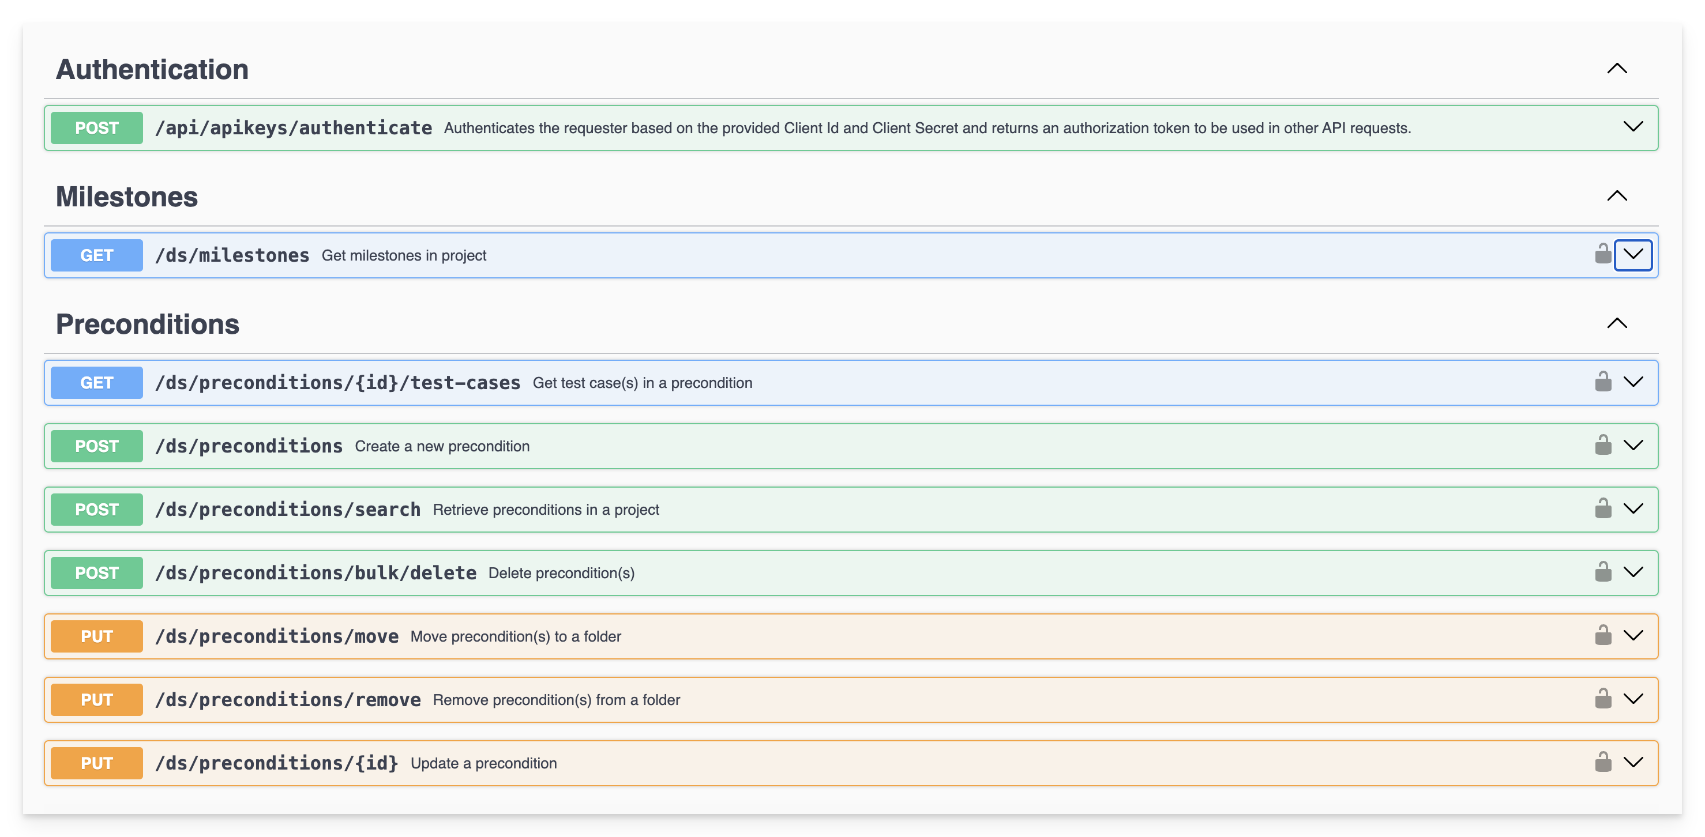
Task: Click authorization lock for Create a new precondition
Action: (1602, 445)
